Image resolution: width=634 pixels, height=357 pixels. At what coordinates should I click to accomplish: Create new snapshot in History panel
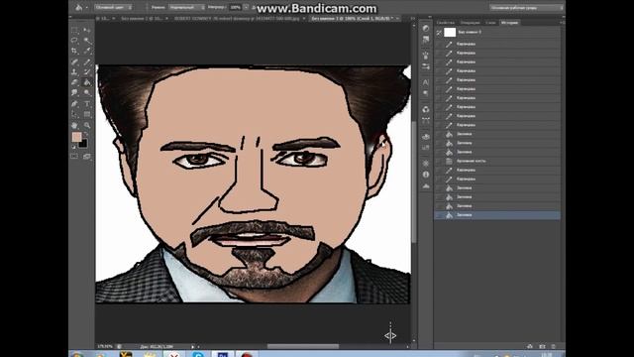[x=542, y=346]
